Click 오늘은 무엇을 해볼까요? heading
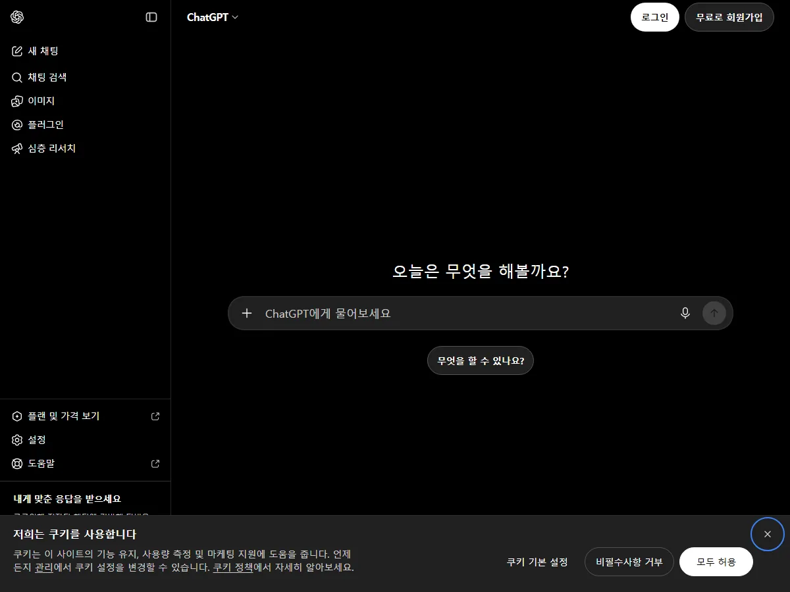This screenshot has height=592, width=790. [x=481, y=271]
